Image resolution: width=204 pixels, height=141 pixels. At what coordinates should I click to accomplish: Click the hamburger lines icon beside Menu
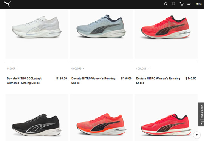[189, 4]
